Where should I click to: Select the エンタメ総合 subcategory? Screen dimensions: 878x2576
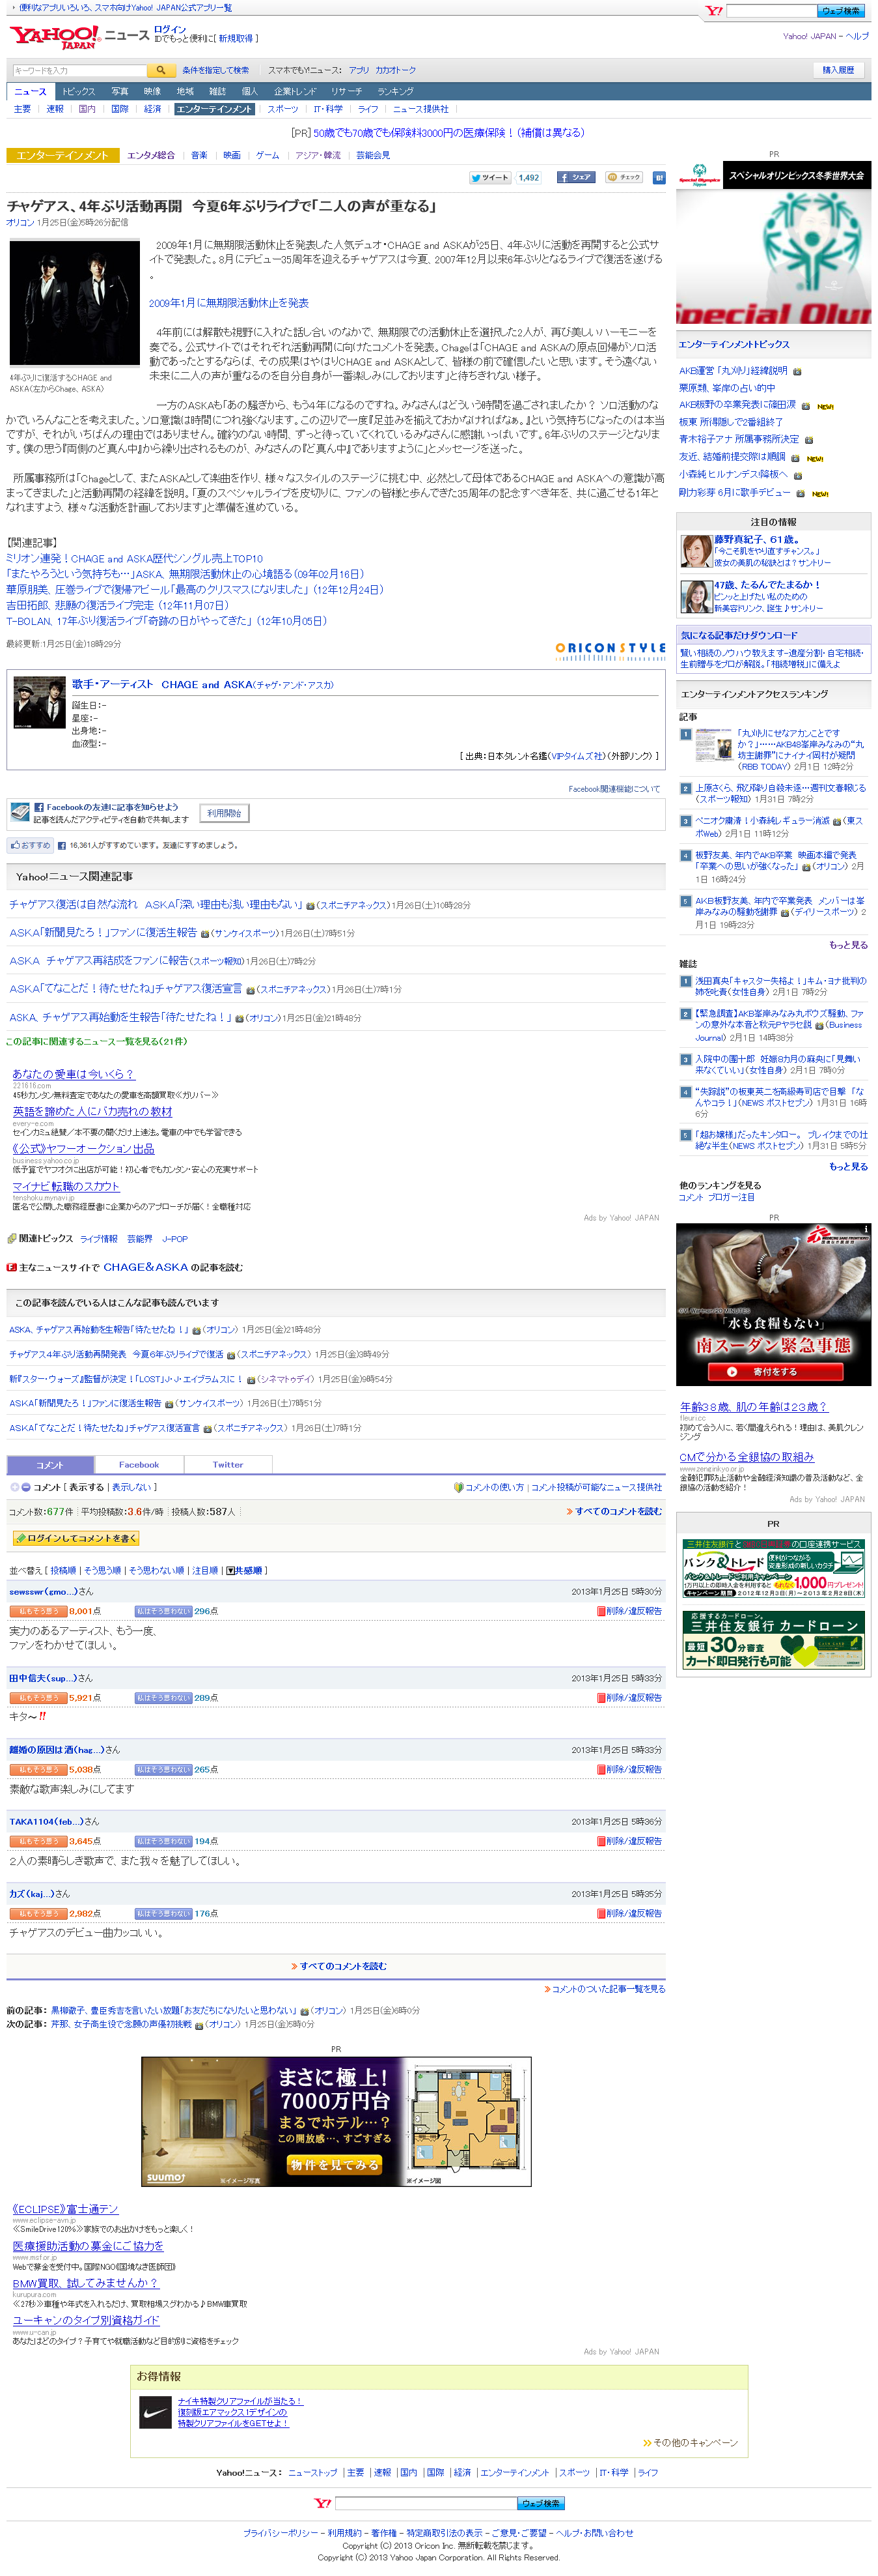click(x=151, y=155)
